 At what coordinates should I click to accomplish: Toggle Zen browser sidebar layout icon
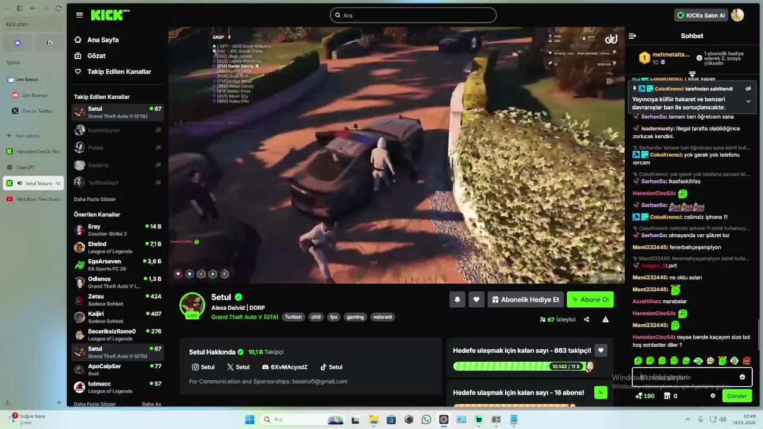19,8
